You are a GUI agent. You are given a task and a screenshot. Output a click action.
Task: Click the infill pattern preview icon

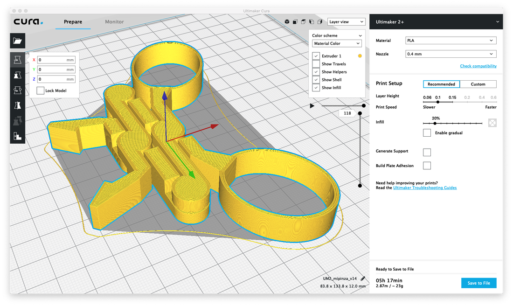492,123
